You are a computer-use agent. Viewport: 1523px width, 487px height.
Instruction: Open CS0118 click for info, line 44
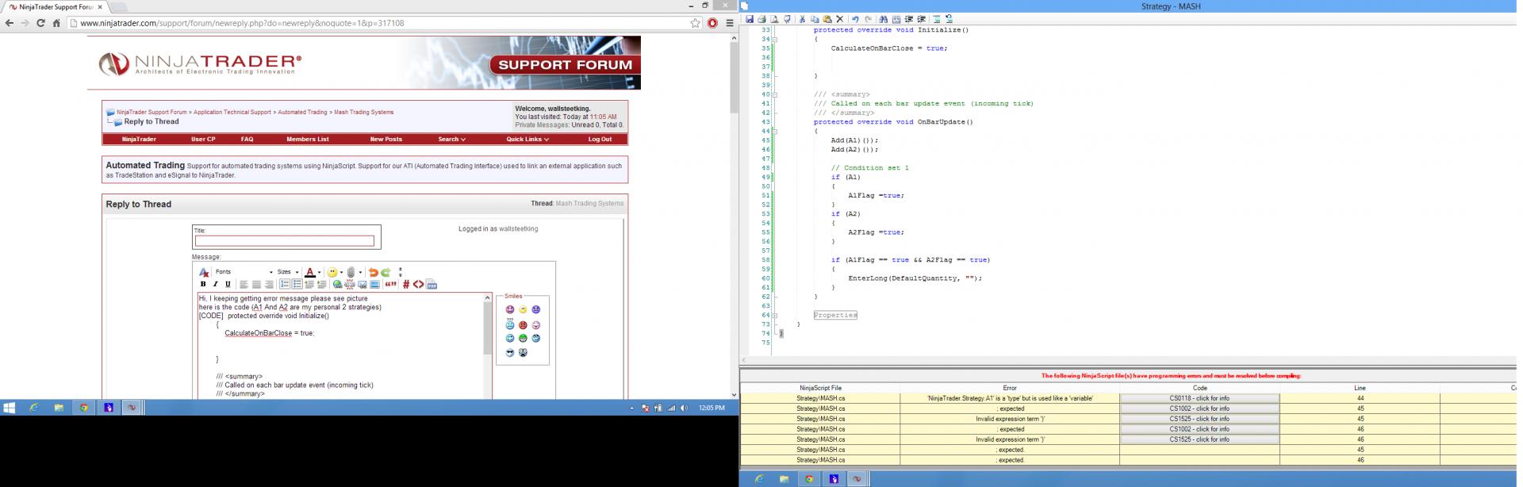click(1199, 398)
